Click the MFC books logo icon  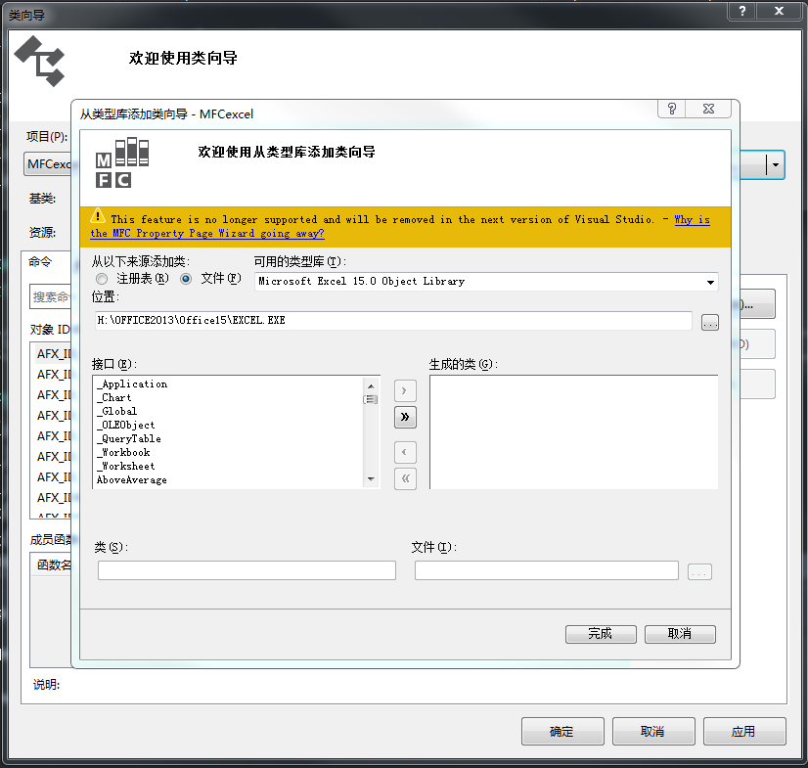click(x=122, y=162)
